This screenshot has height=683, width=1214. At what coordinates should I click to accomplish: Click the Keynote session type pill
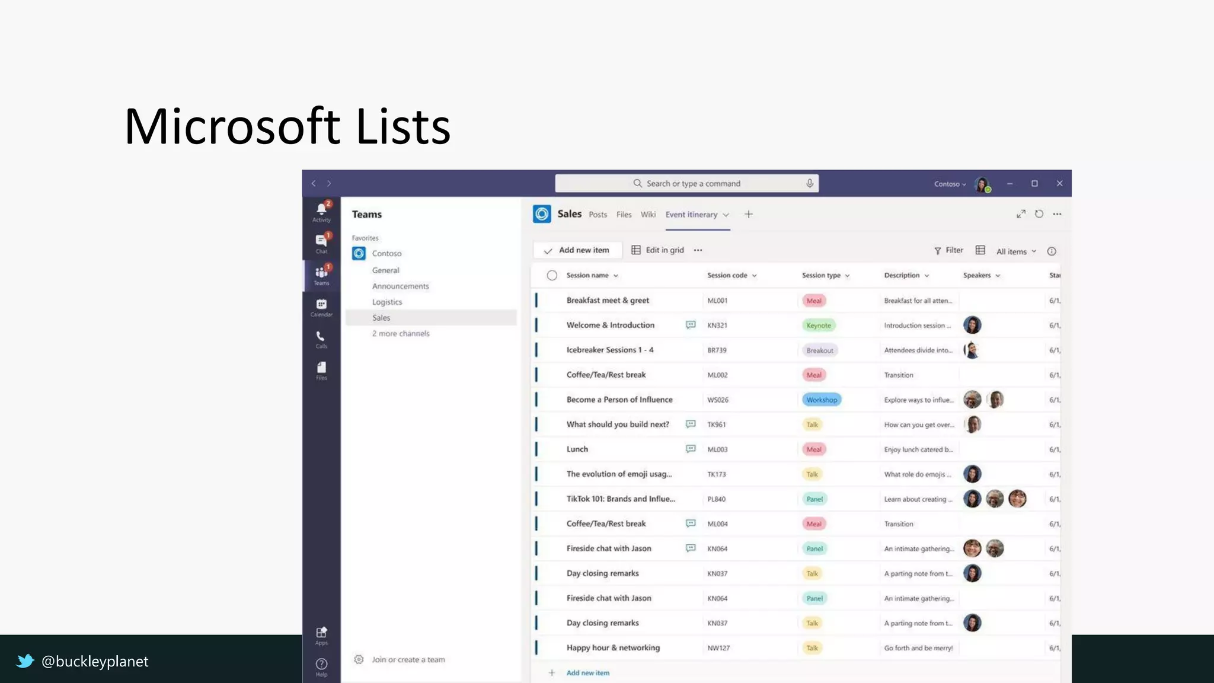tap(819, 325)
